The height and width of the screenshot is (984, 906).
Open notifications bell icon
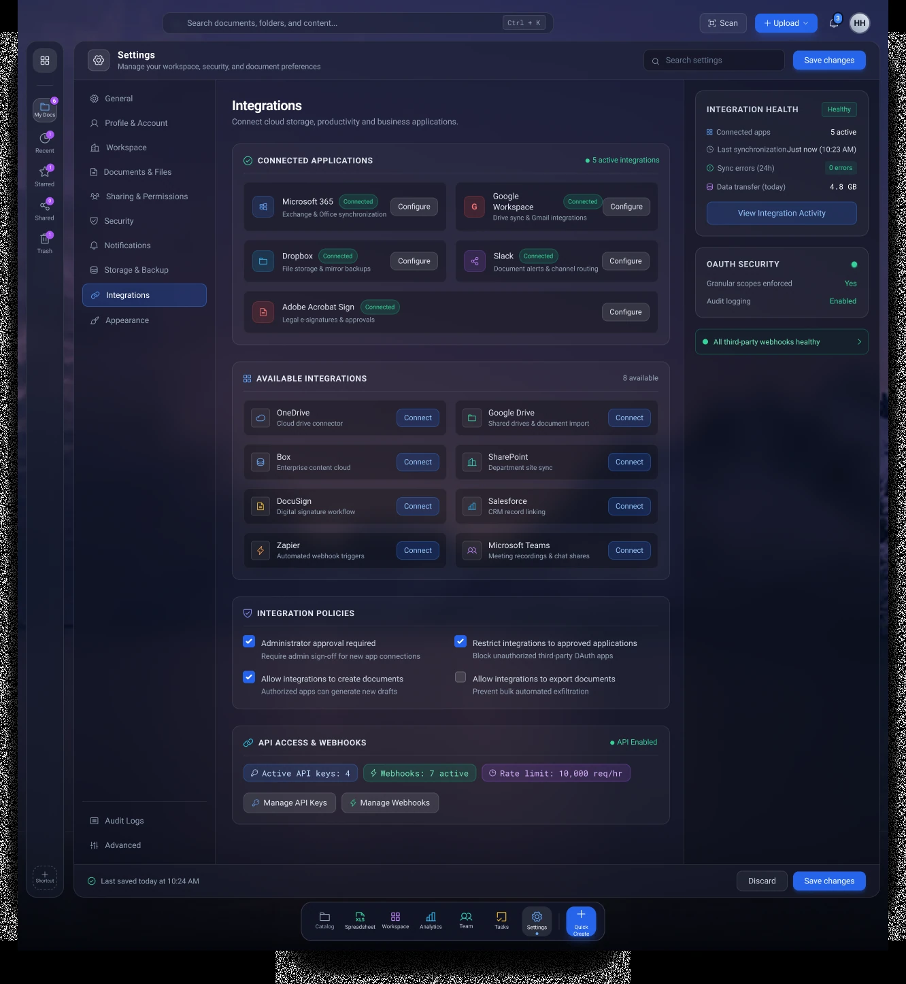(x=834, y=23)
